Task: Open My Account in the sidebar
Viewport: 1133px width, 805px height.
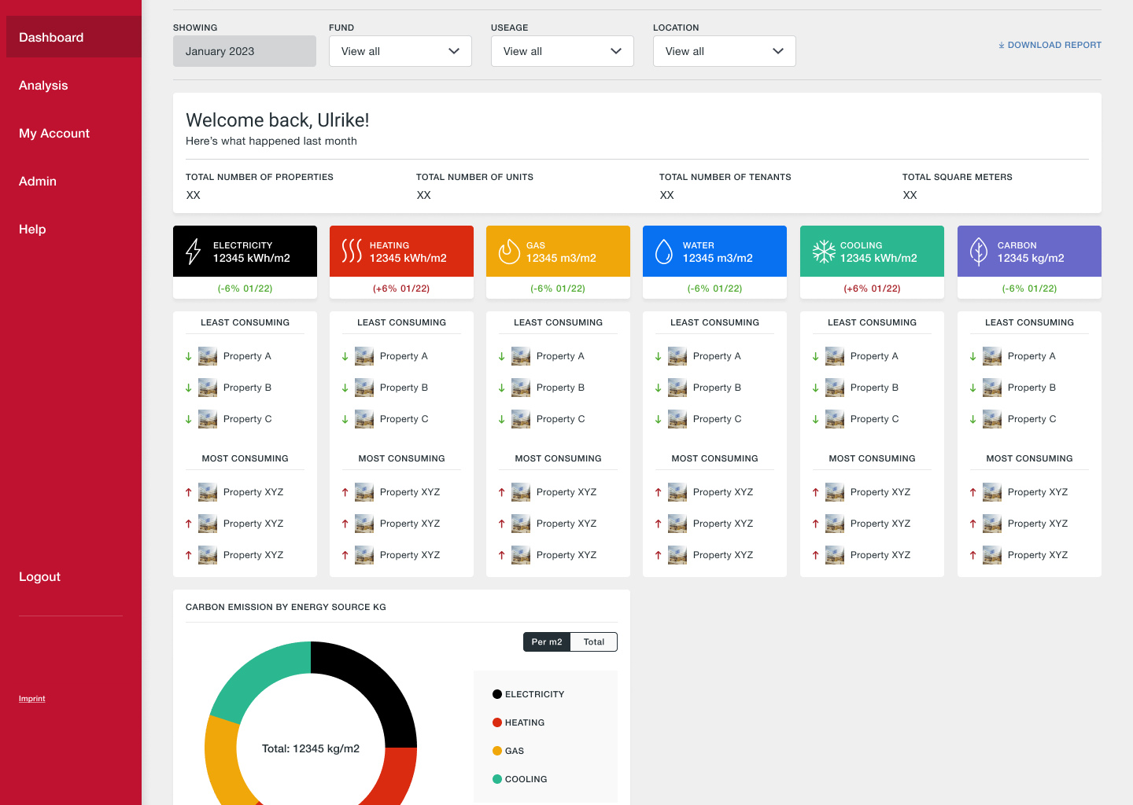Action: tap(54, 133)
